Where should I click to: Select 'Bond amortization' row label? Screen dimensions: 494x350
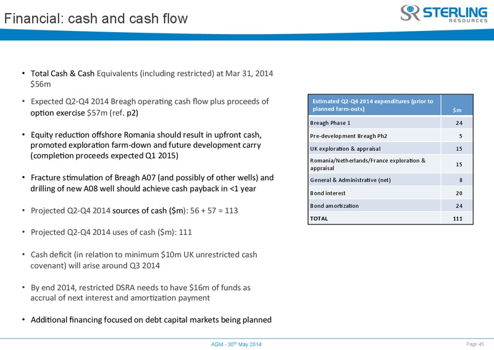pos(334,206)
